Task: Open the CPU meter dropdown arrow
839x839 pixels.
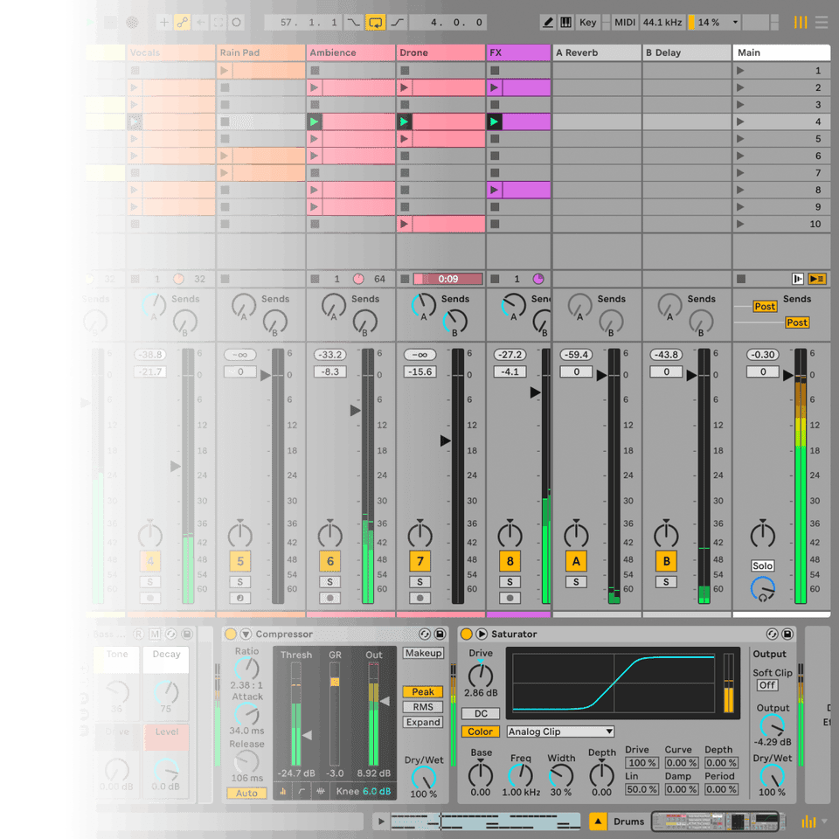Action: pyautogui.click(x=735, y=22)
